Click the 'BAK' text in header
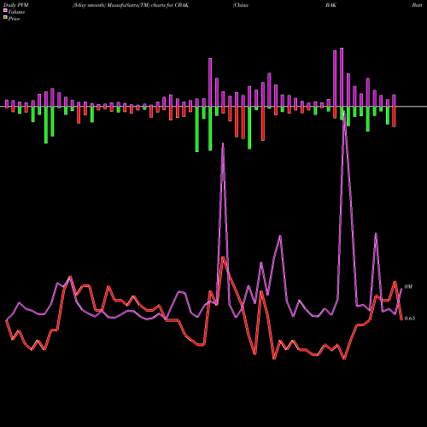427x427 pixels. click(331, 5)
